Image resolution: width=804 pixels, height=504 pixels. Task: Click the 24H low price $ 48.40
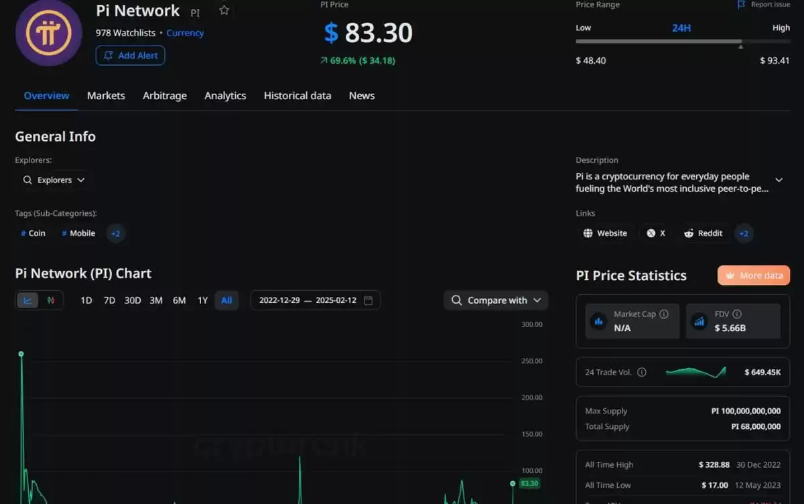click(591, 60)
